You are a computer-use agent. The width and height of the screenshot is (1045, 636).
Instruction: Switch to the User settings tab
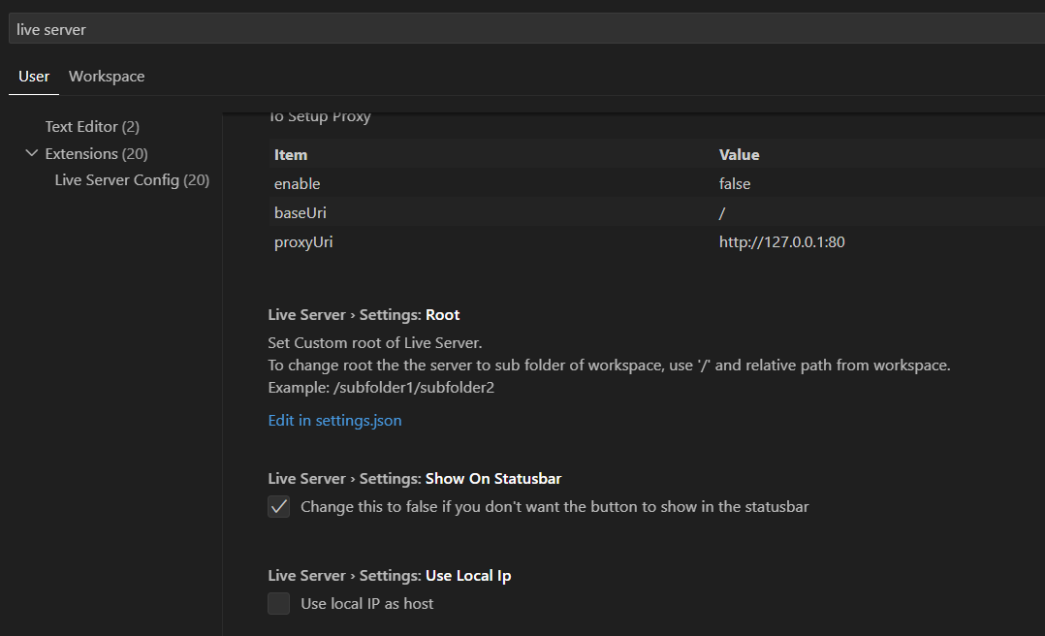tap(34, 77)
